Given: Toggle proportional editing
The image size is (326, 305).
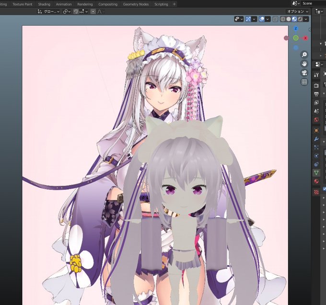Looking at the screenshot, I should click(93, 12).
